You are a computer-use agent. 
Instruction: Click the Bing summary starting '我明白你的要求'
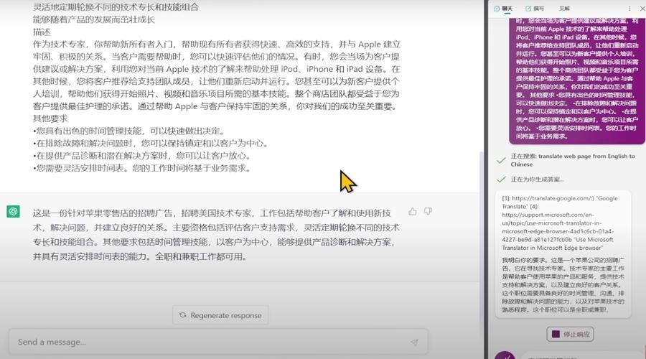coord(563,285)
